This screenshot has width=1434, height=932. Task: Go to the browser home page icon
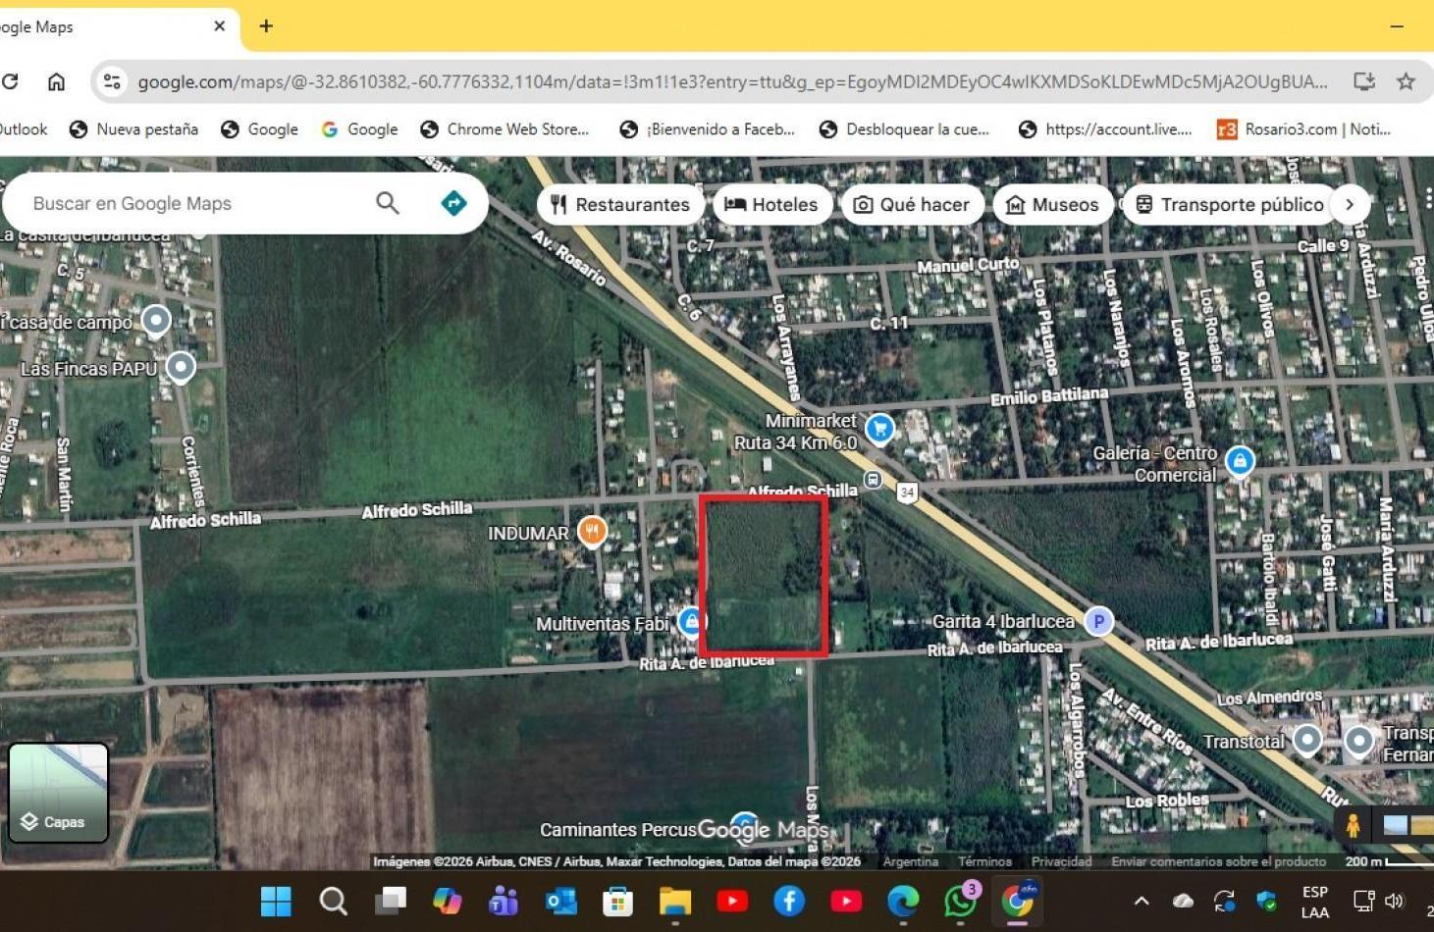point(56,81)
